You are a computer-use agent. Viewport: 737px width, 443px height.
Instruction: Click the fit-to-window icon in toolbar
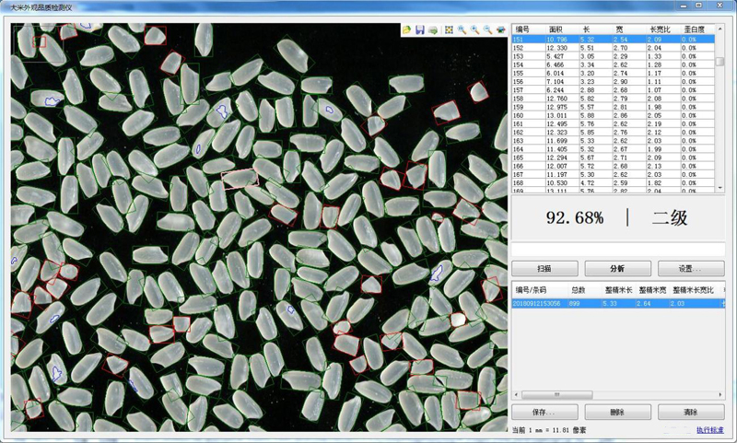pos(449,30)
